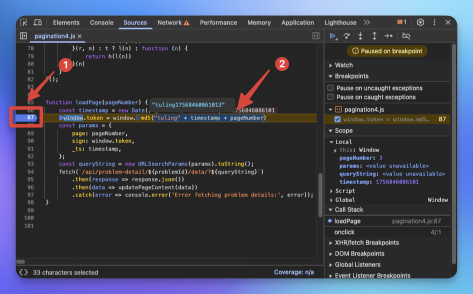Toggle the device toolbar icon
473x294 pixels.
click(37, 22)
